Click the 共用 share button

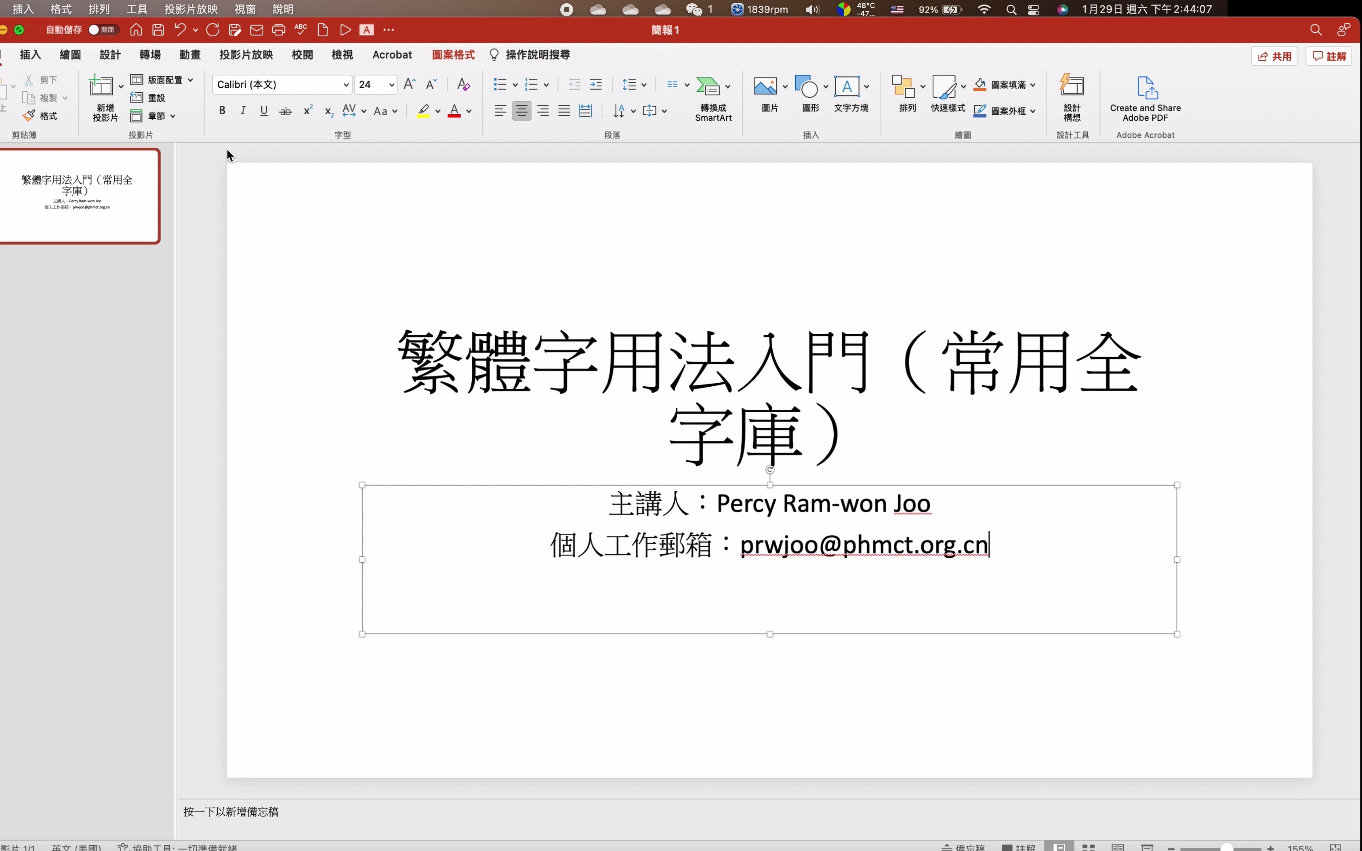1274,56
